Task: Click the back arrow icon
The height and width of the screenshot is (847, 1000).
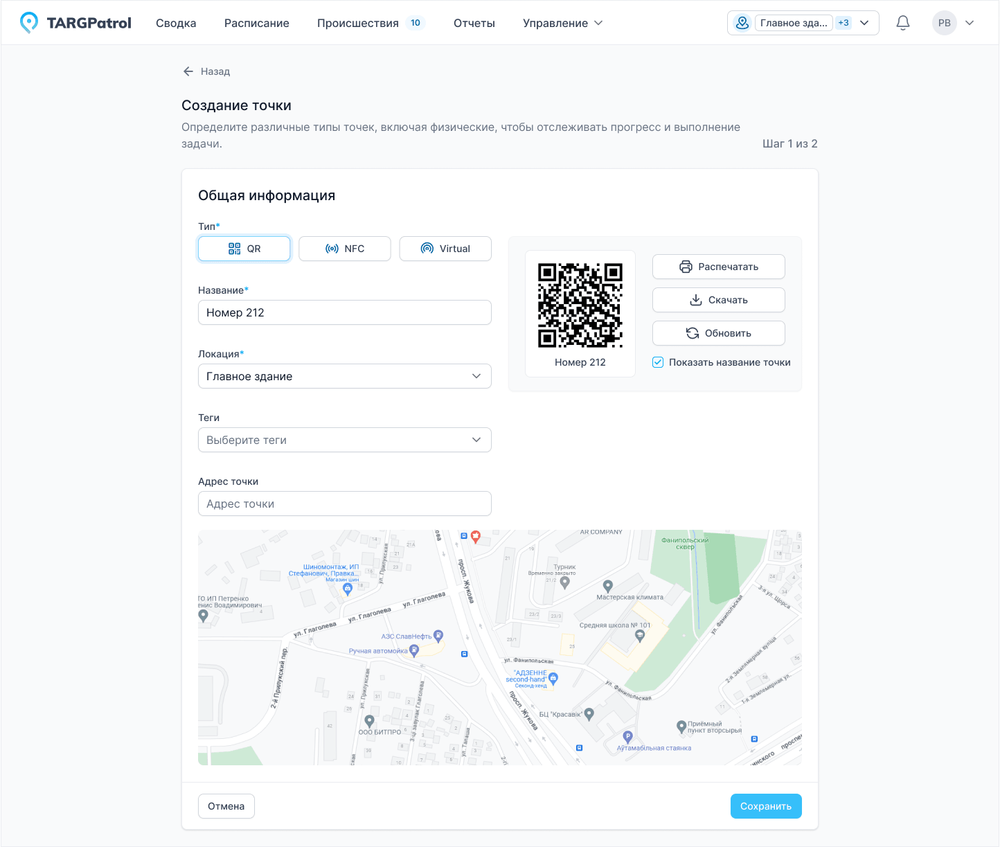Action: click(x=188, y=71)
